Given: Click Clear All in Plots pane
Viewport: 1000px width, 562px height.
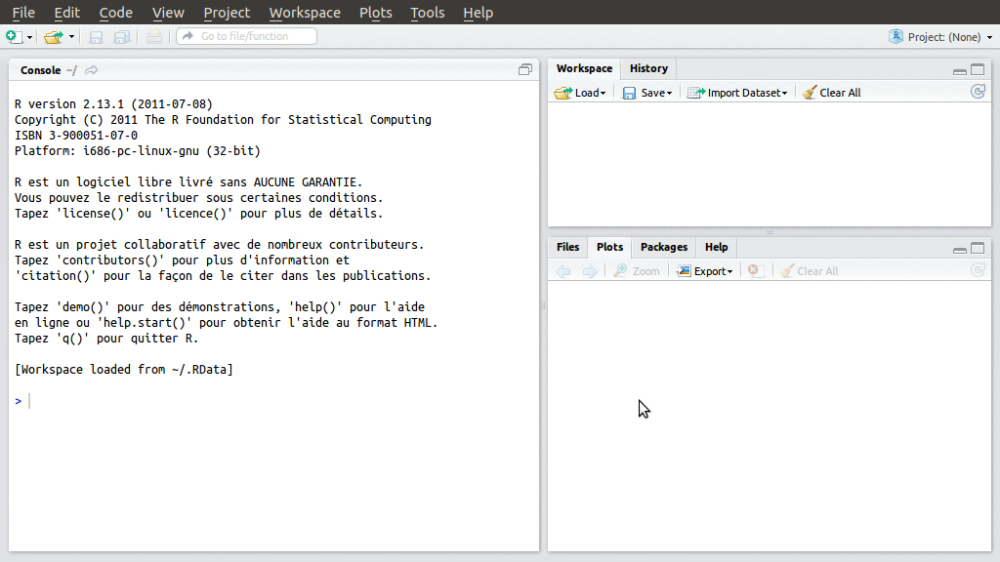Looking at the screenshot, I should click(x=810, y=271).
